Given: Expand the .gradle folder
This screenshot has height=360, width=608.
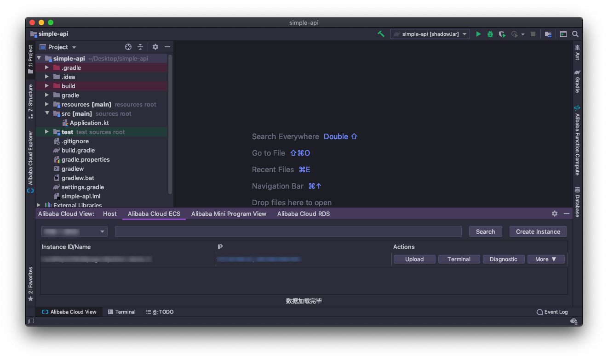Looking at the screenshot, I should tap(47, 67).
